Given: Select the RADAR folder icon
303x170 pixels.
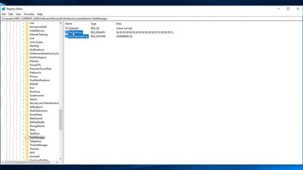Looking at the screenshot, I should click(x=27, y=84).
